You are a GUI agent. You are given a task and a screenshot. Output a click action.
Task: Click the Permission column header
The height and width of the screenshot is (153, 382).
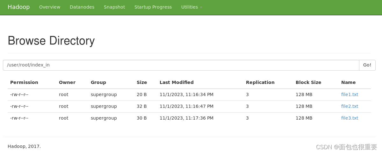pyautogui.click(x=24, y=82)
